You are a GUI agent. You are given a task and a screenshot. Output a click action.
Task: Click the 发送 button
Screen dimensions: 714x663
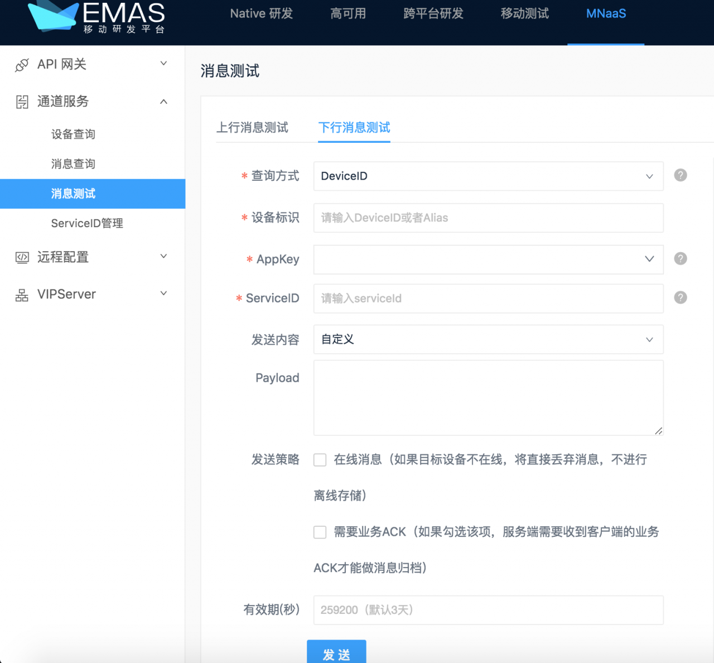point(336,652)
